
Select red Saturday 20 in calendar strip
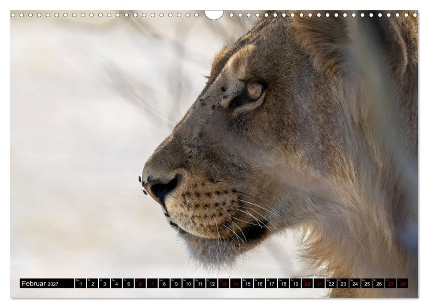307,283
